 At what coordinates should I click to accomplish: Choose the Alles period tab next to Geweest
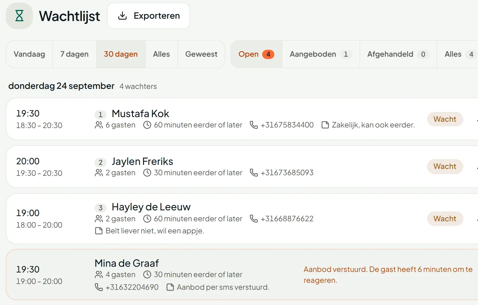pos(161,54)
